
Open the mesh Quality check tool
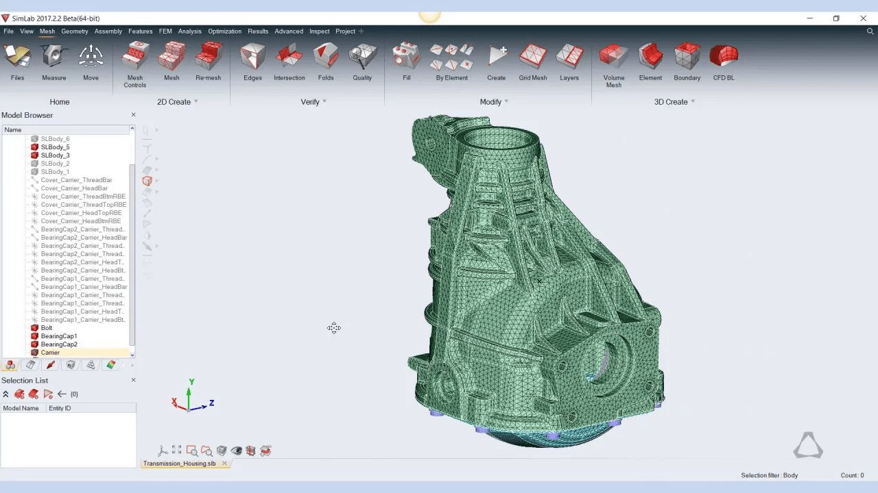(x=362, y=63)
